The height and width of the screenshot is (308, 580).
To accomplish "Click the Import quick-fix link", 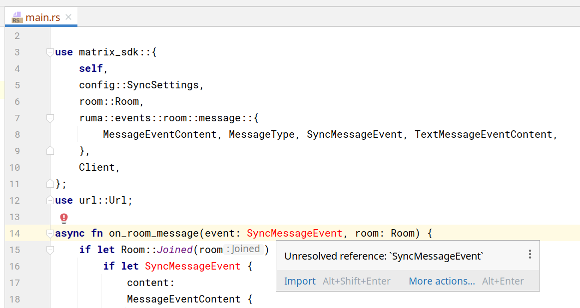I will tap(300, 281).
